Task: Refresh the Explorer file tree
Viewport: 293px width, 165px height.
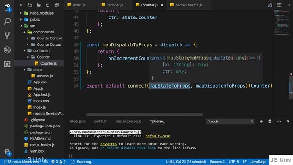Action: tap(48, 5)
